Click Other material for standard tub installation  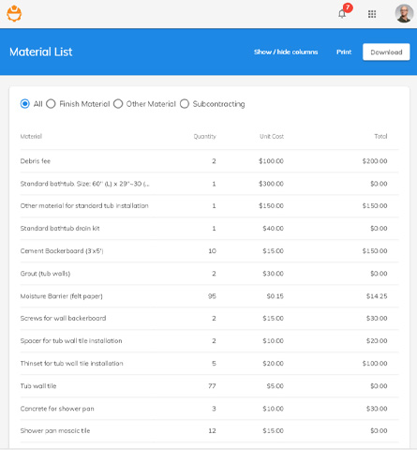coord(84,205)
